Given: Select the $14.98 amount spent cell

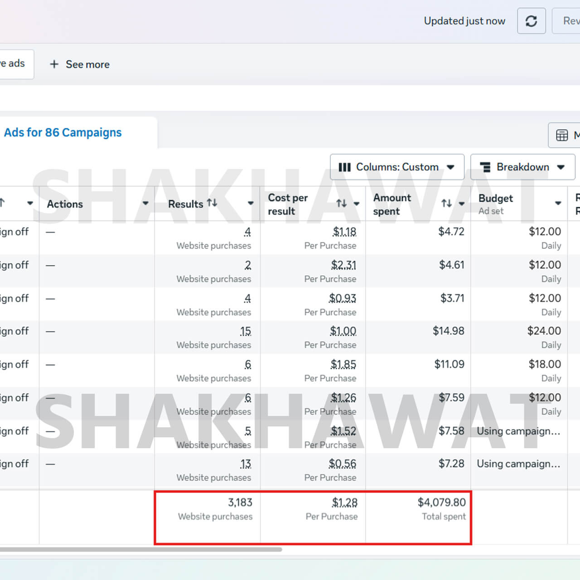Looking at the screenshot, I should [x=449, y=331].
